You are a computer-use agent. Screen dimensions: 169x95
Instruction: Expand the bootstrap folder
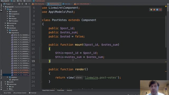coord(6,23)
